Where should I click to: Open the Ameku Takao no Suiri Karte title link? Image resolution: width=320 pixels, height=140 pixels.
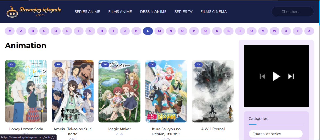(x=73, y=131)
